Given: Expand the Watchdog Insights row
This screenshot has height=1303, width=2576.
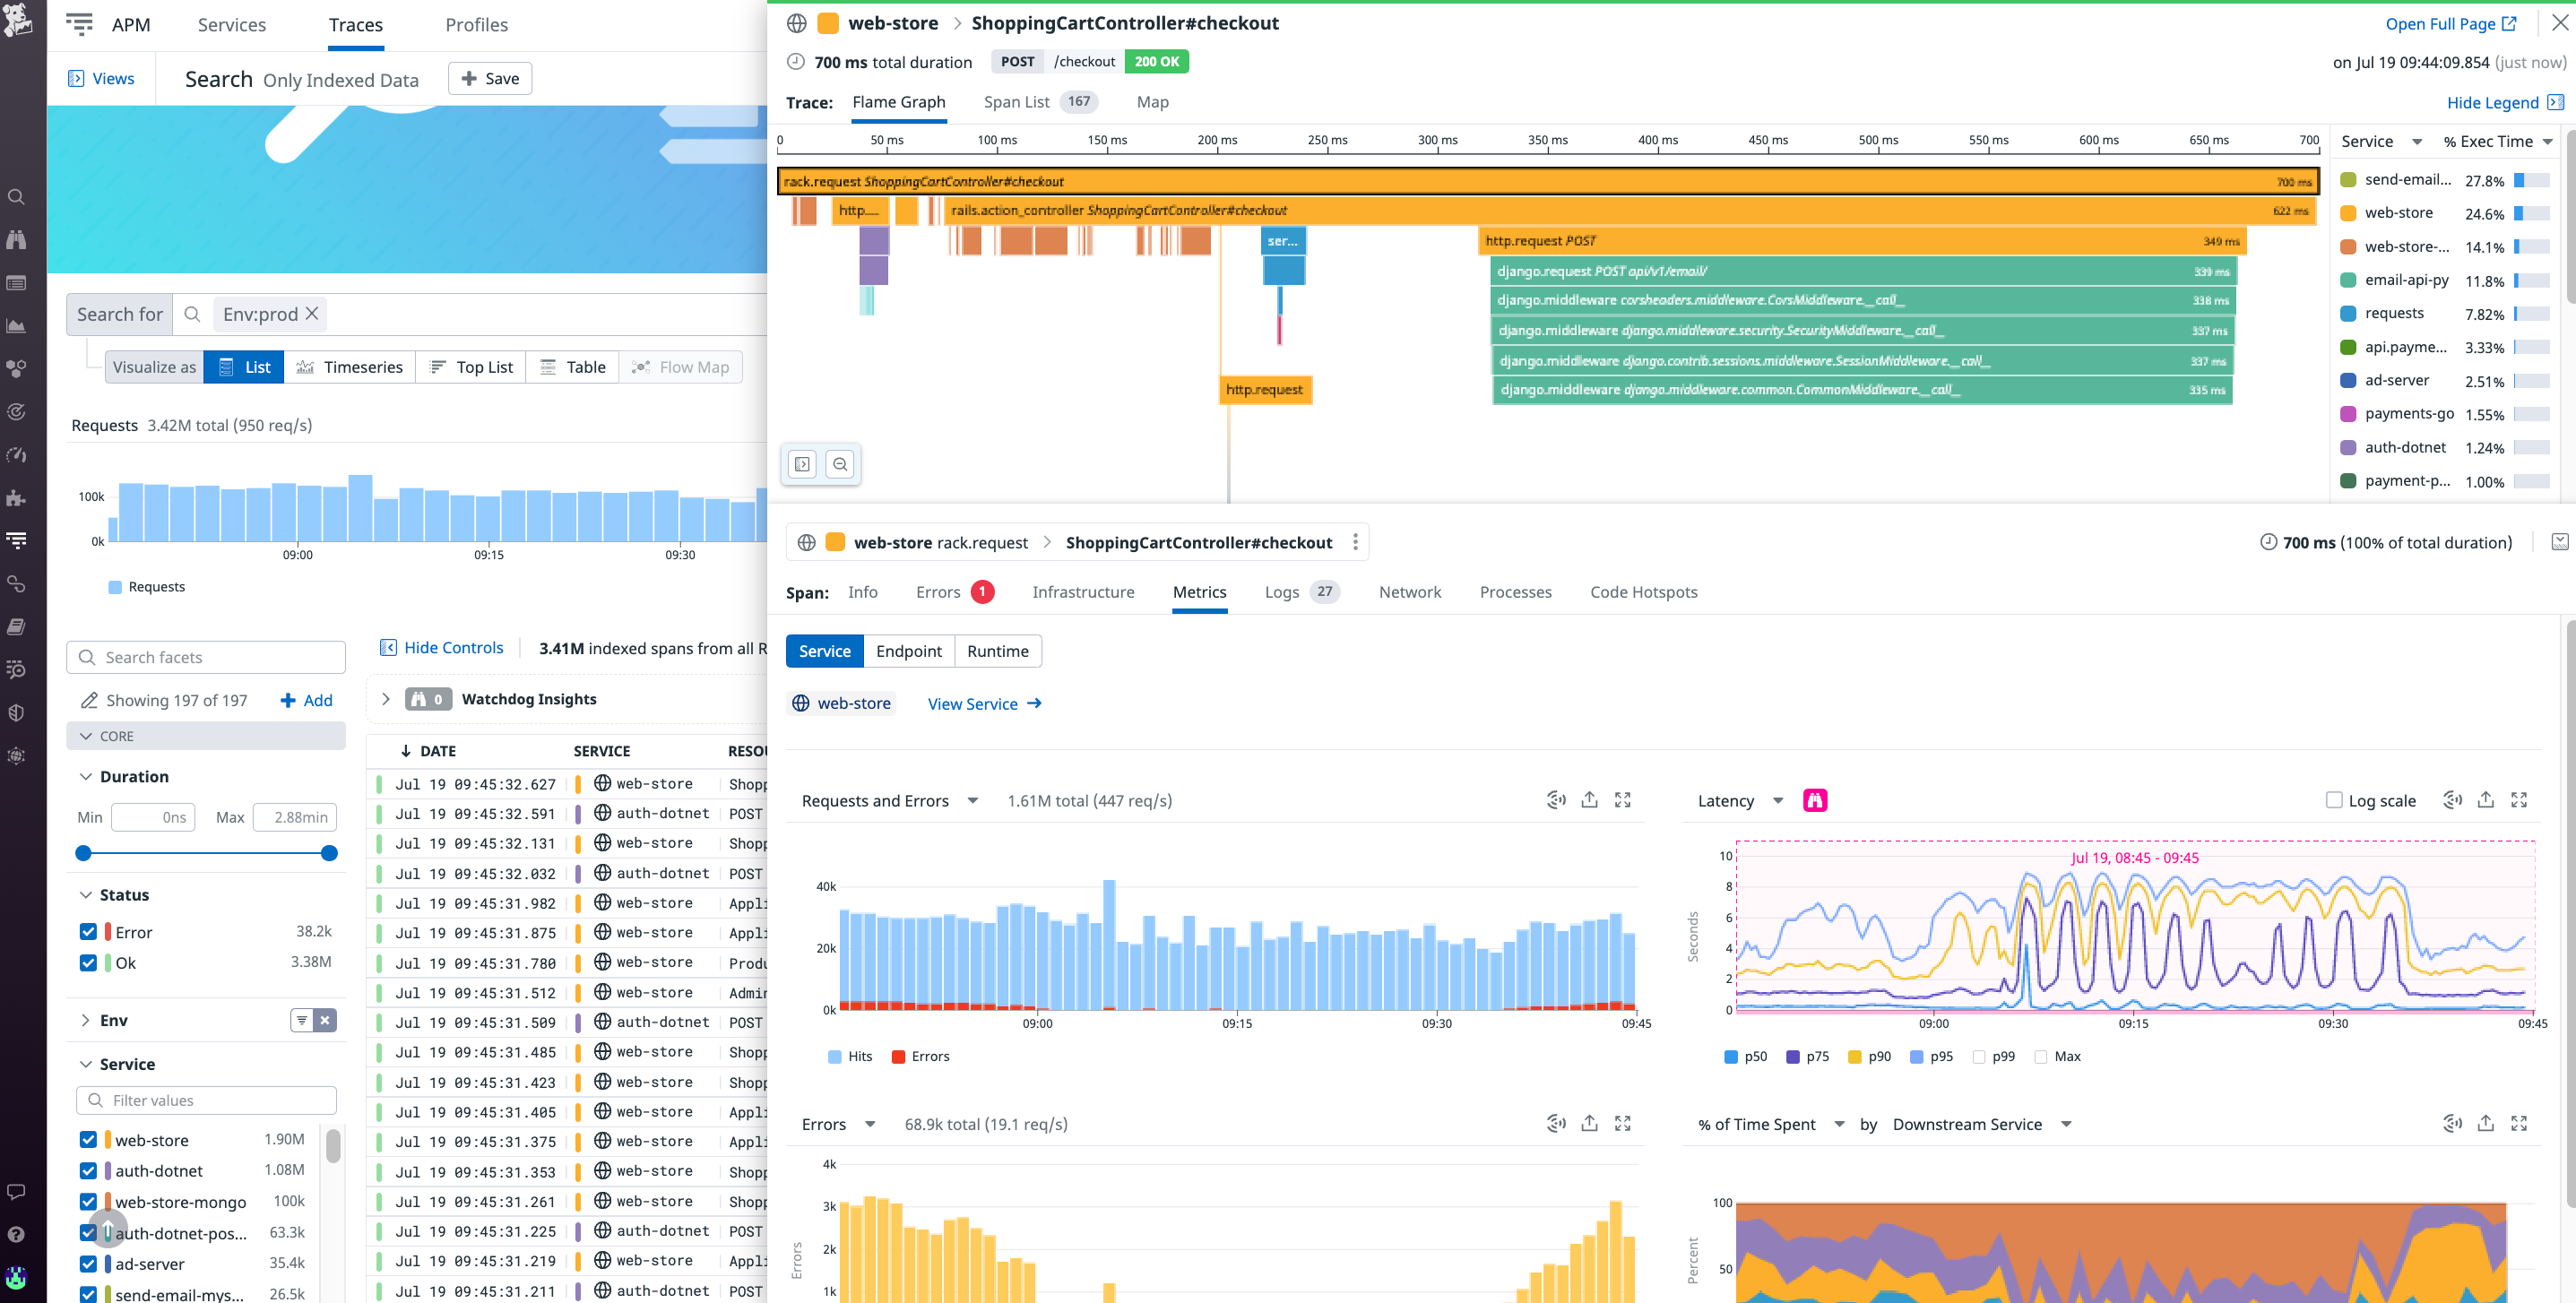Looking at the screenshot, I should (x=386, y=699).
